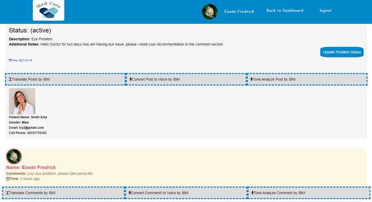The image size is (372, 202).
Task: Open patient Smith Amy's photo
Action: 22,101
